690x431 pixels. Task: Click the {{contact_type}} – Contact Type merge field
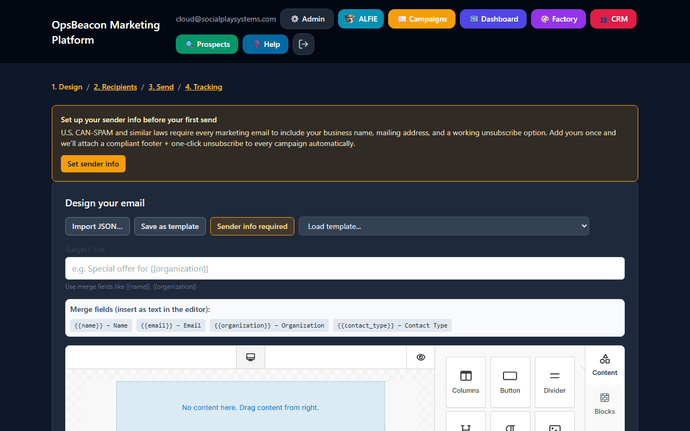coord(392,325)
